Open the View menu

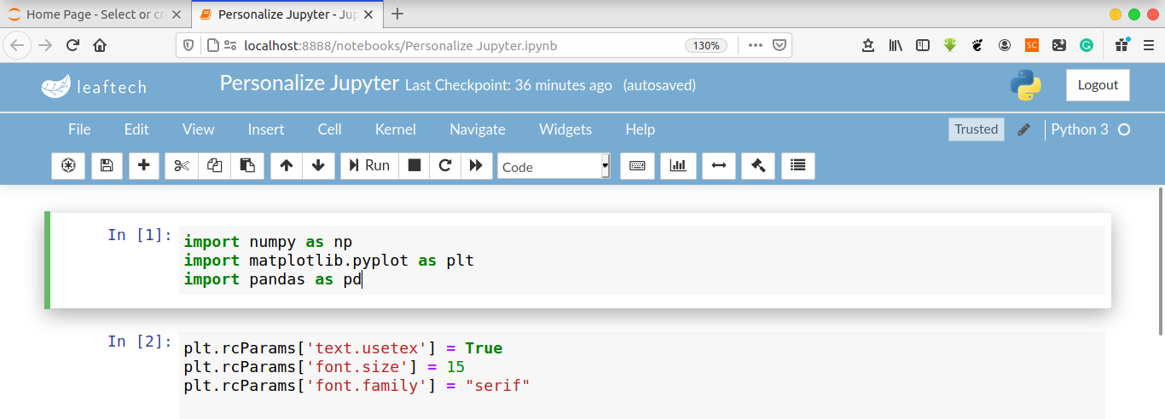[199, 129]
